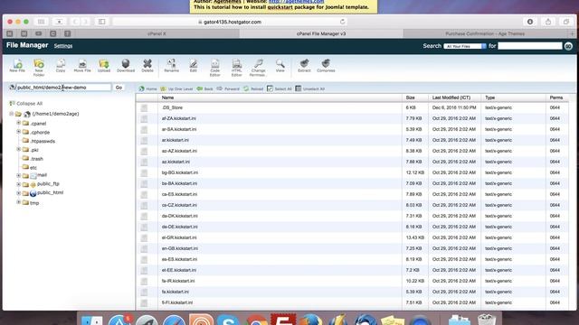Select af-ZA.kickstart.ini file
Image resolution: width=579 pixels, height=325 pixels.
click(179, 118)
